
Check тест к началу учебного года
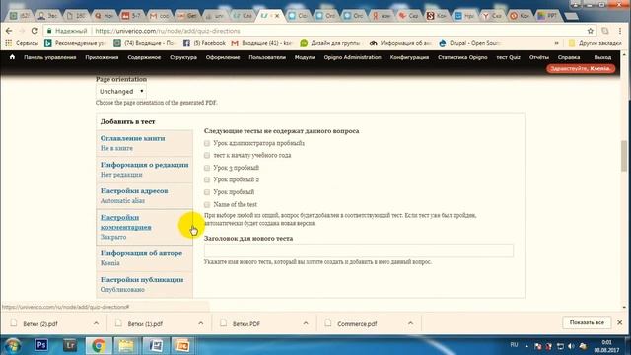tap(207, 156)
